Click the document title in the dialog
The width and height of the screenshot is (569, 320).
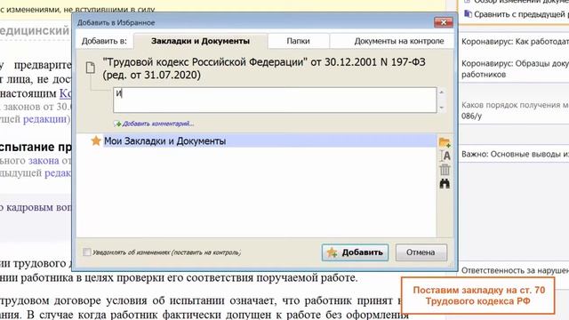tap(264, 68)
